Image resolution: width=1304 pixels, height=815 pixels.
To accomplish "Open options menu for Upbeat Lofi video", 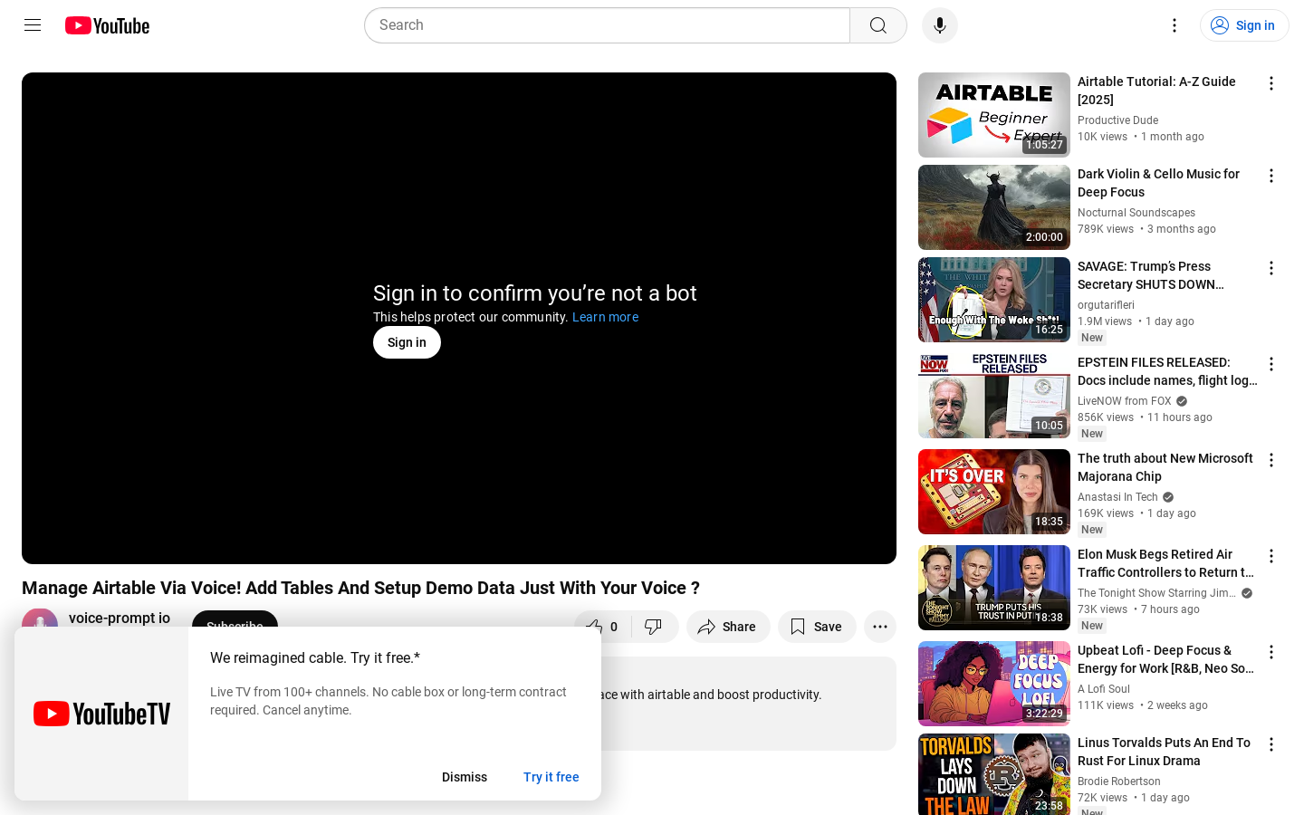I will point(1271,652).
